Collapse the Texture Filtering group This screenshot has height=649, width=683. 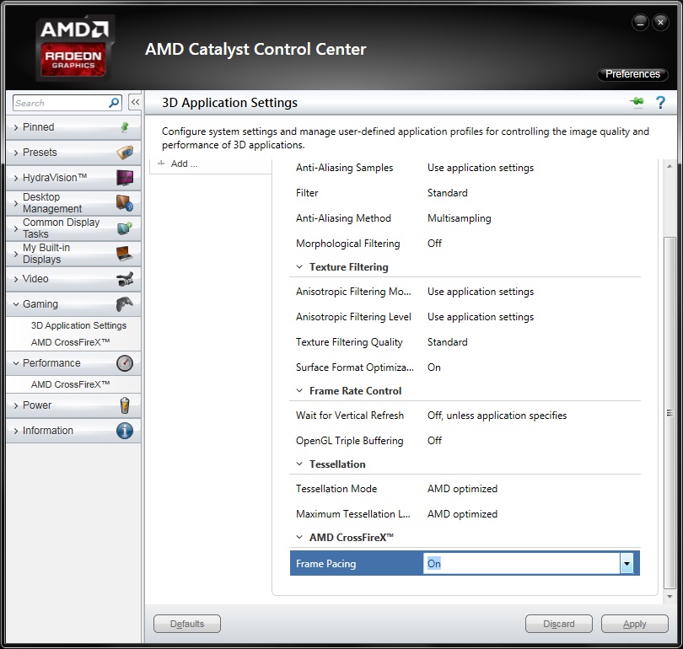[299, 267]
